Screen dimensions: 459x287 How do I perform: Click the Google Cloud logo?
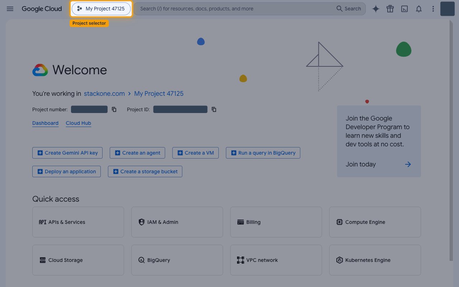click(x=42, y=9)
